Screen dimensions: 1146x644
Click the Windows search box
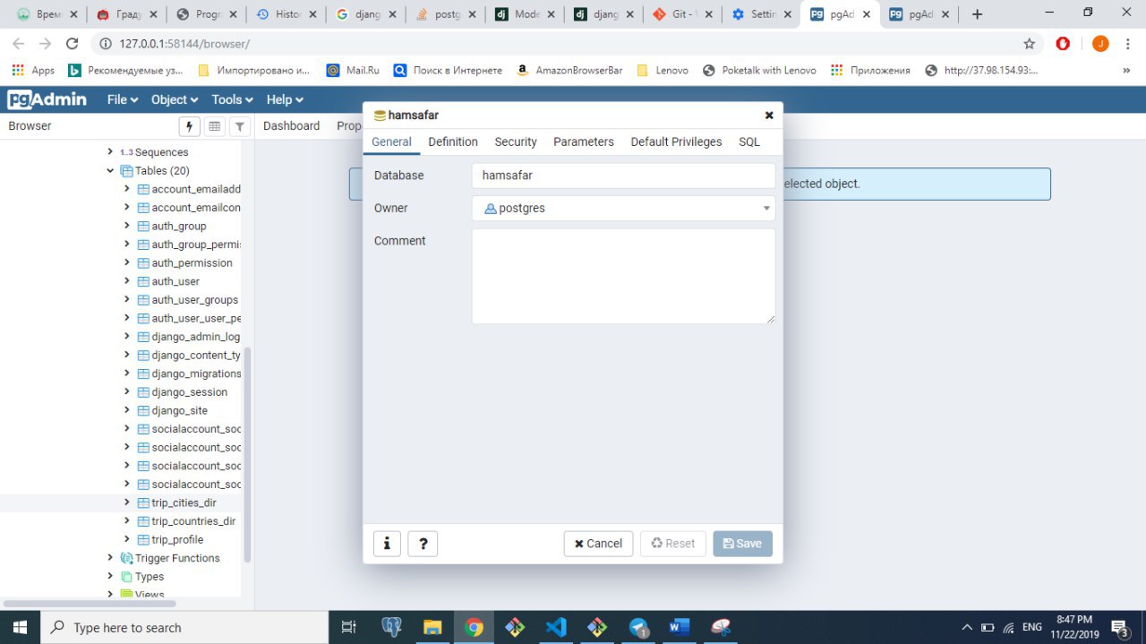(x=184, y=627)
